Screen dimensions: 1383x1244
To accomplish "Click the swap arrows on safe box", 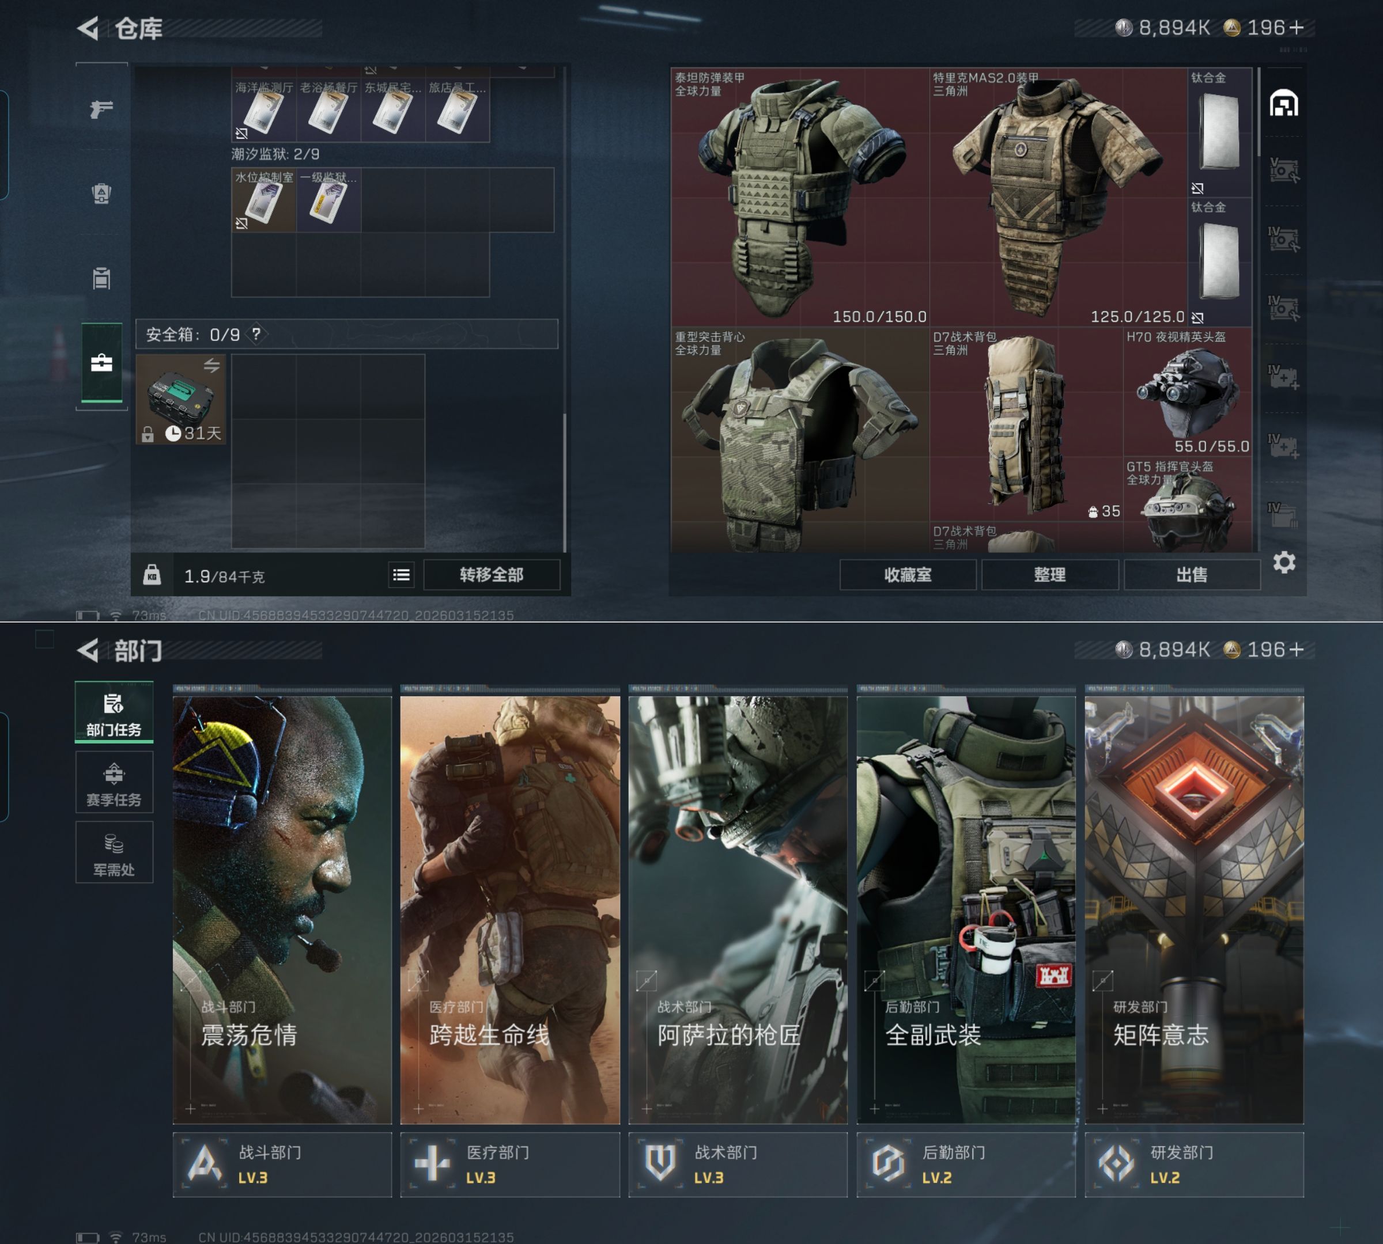I will (x=211, y=366).
